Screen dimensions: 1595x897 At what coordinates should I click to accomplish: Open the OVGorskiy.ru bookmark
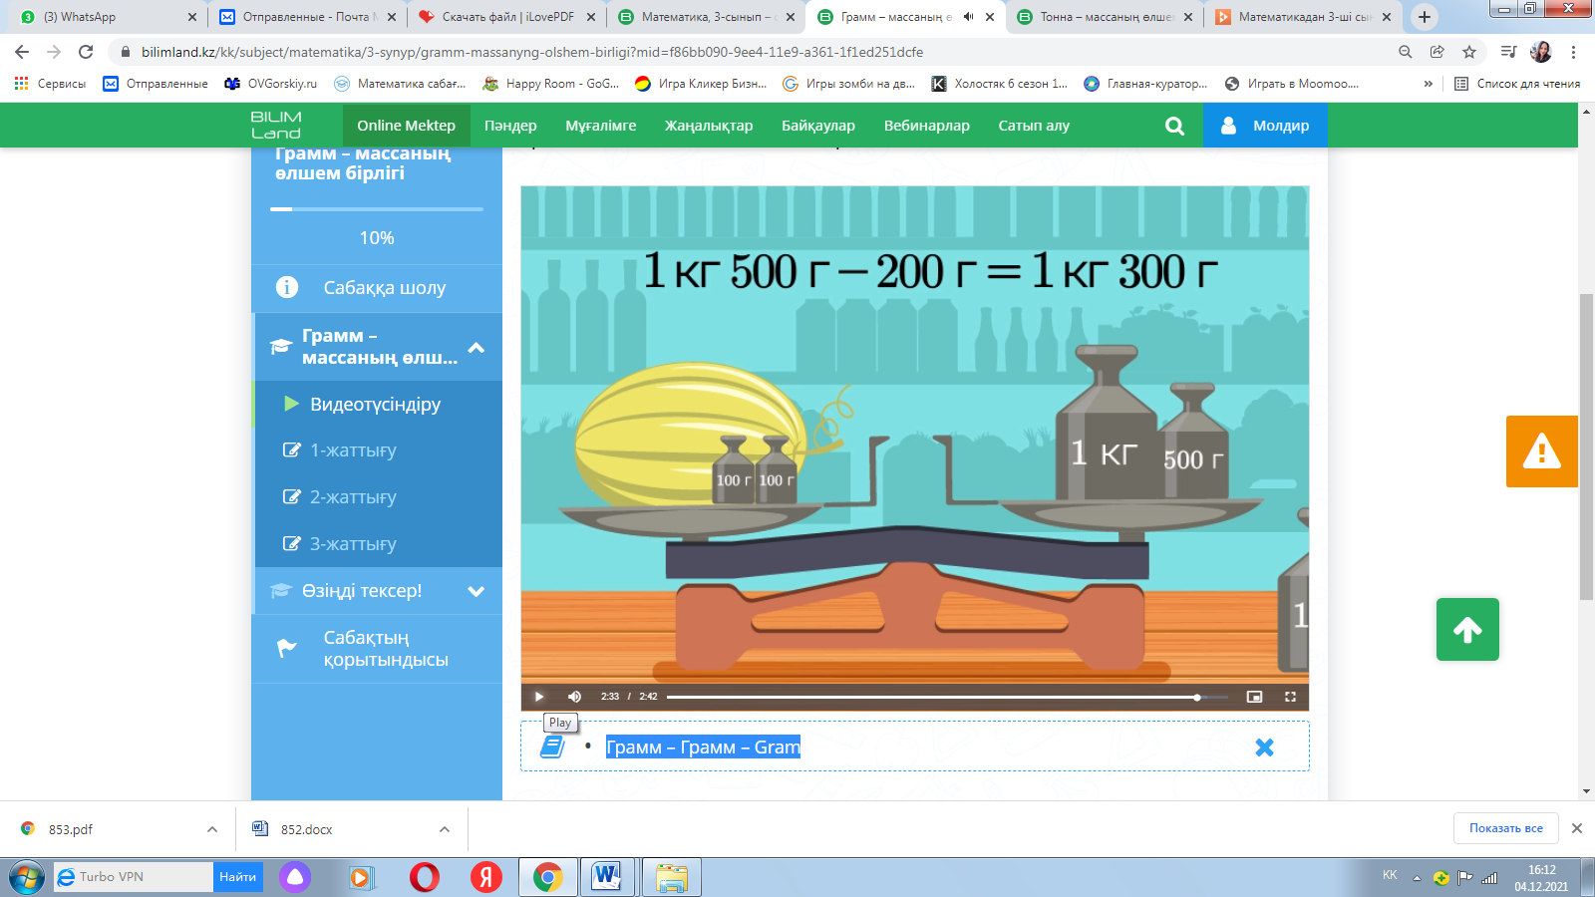tap(271, 84)
